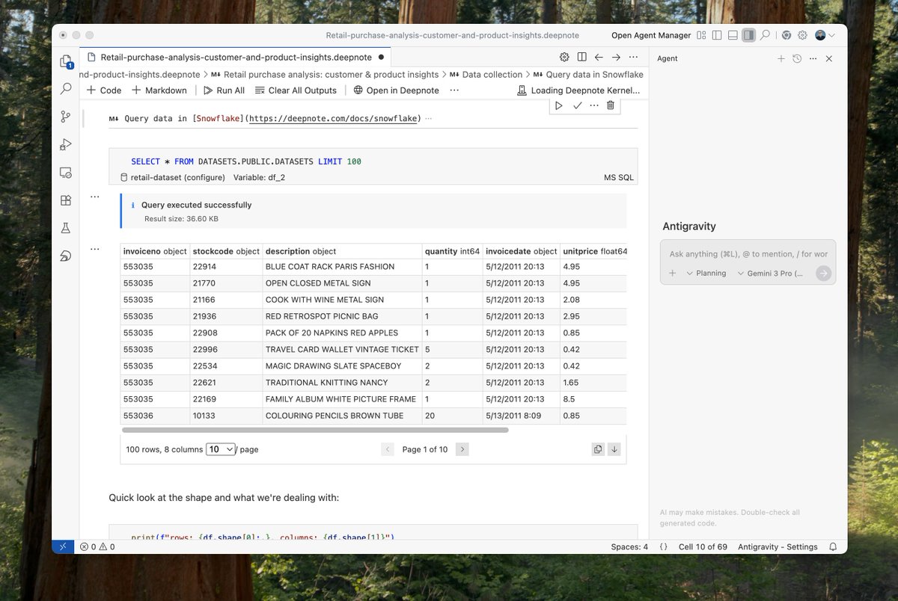Click Clear All Outputs
The image size is (898, 601).
296,90
